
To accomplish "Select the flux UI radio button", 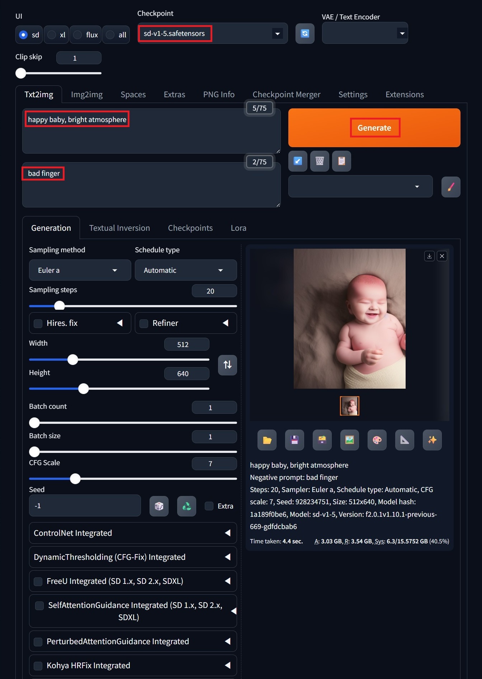I will coord(77,35).
